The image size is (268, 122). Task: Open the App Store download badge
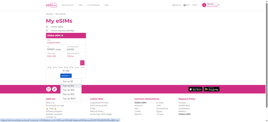pos(195,89)
